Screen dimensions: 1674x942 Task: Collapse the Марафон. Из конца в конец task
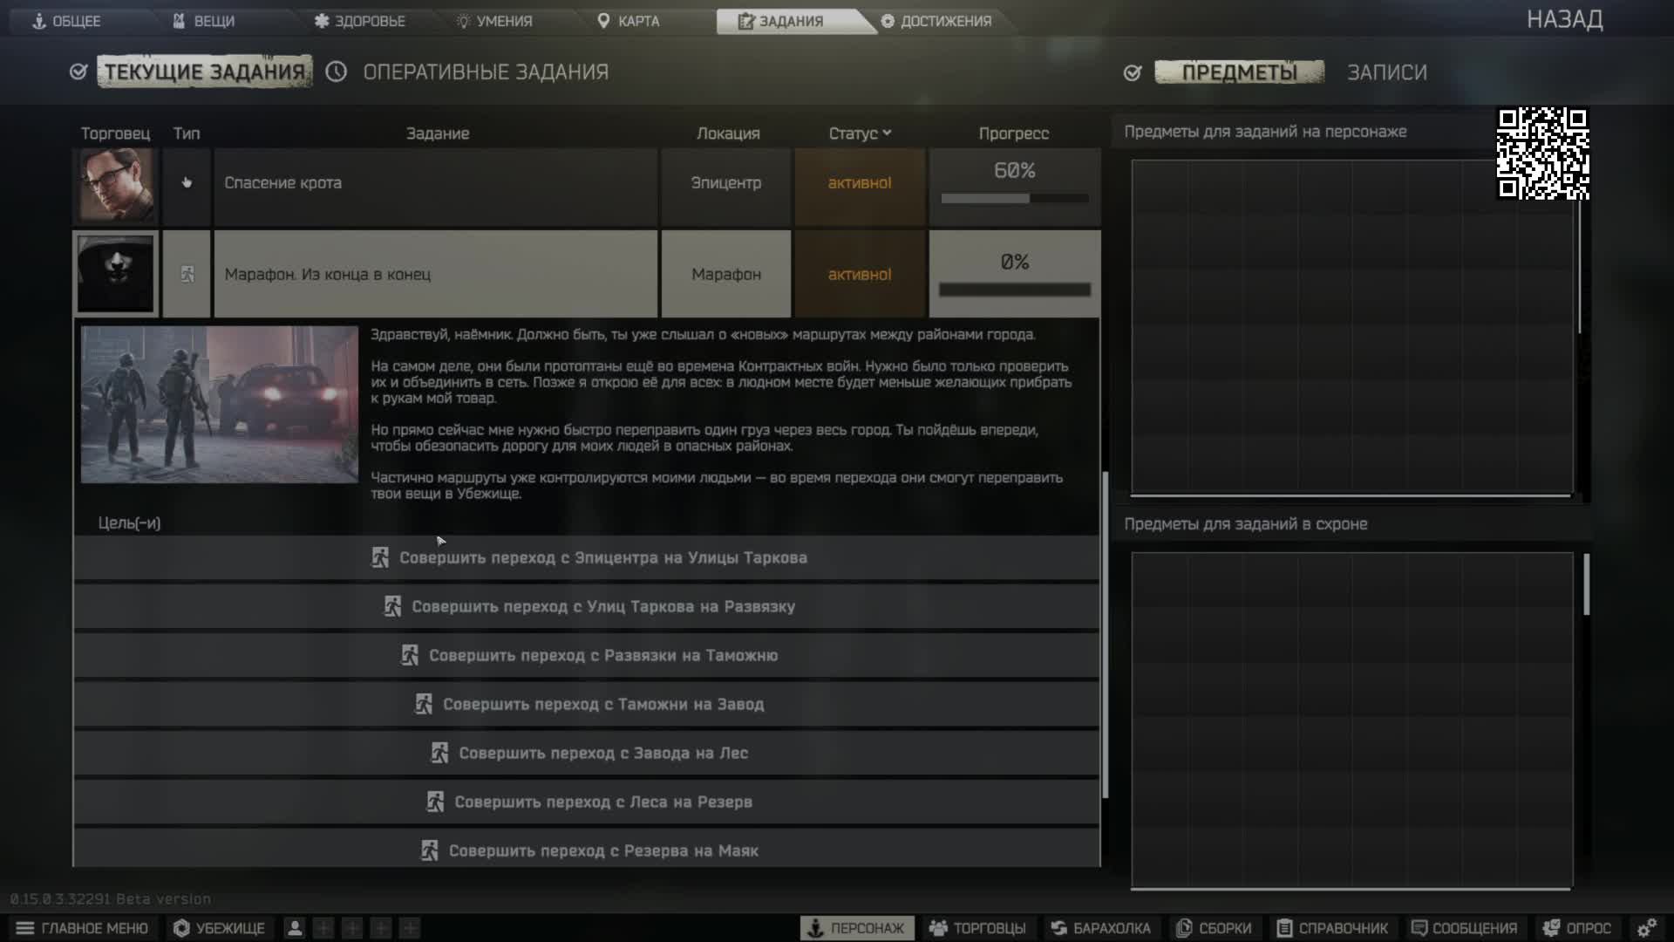click(x=436, y=274)
